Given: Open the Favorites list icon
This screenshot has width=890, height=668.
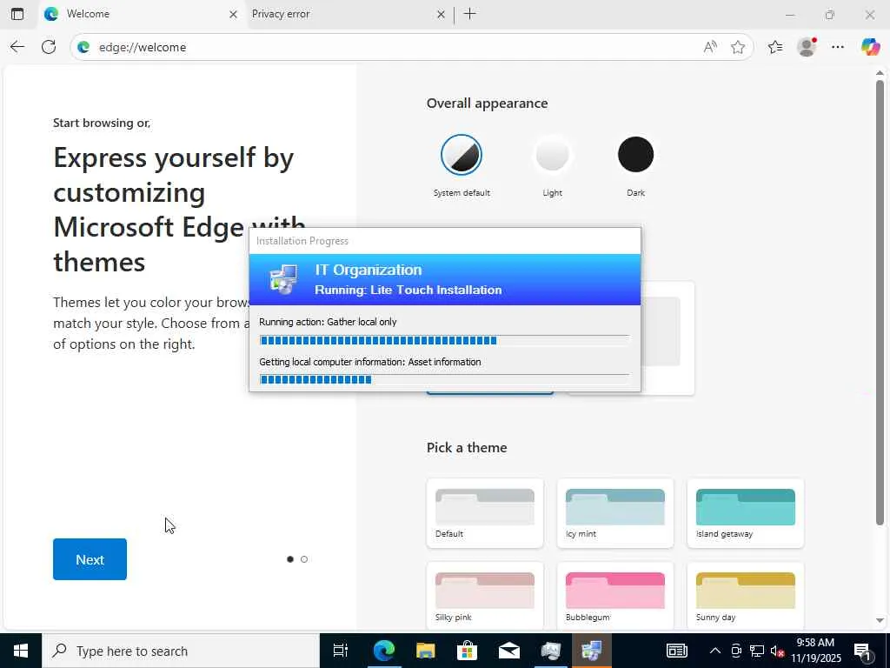Looking at the screenshot, I should (x=775, y=47).
